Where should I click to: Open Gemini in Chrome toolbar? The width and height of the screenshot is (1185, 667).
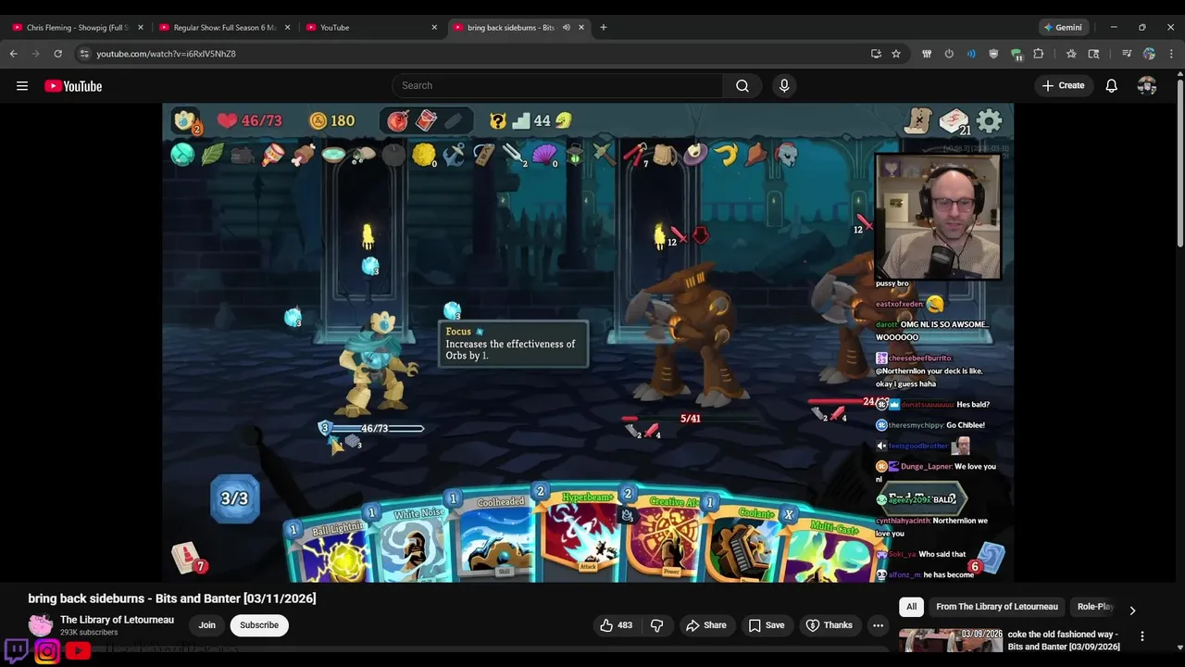[1062, 28]
